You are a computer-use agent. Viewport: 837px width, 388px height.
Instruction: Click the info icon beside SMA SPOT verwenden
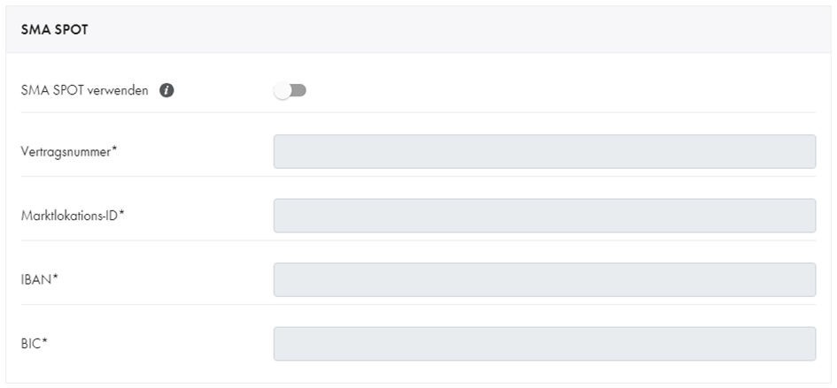(x=167, y=91)
